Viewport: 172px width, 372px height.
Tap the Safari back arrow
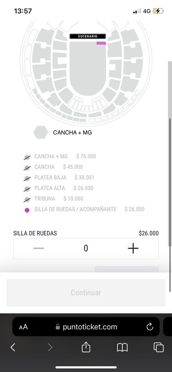[x=13, y=348]
